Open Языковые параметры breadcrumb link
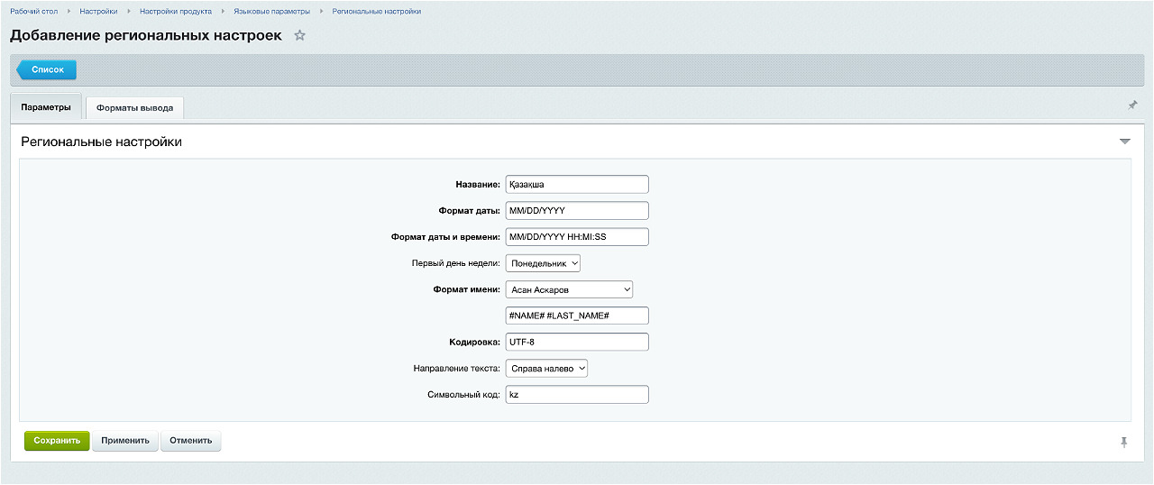1154x485 pixels. click(271, 12)
